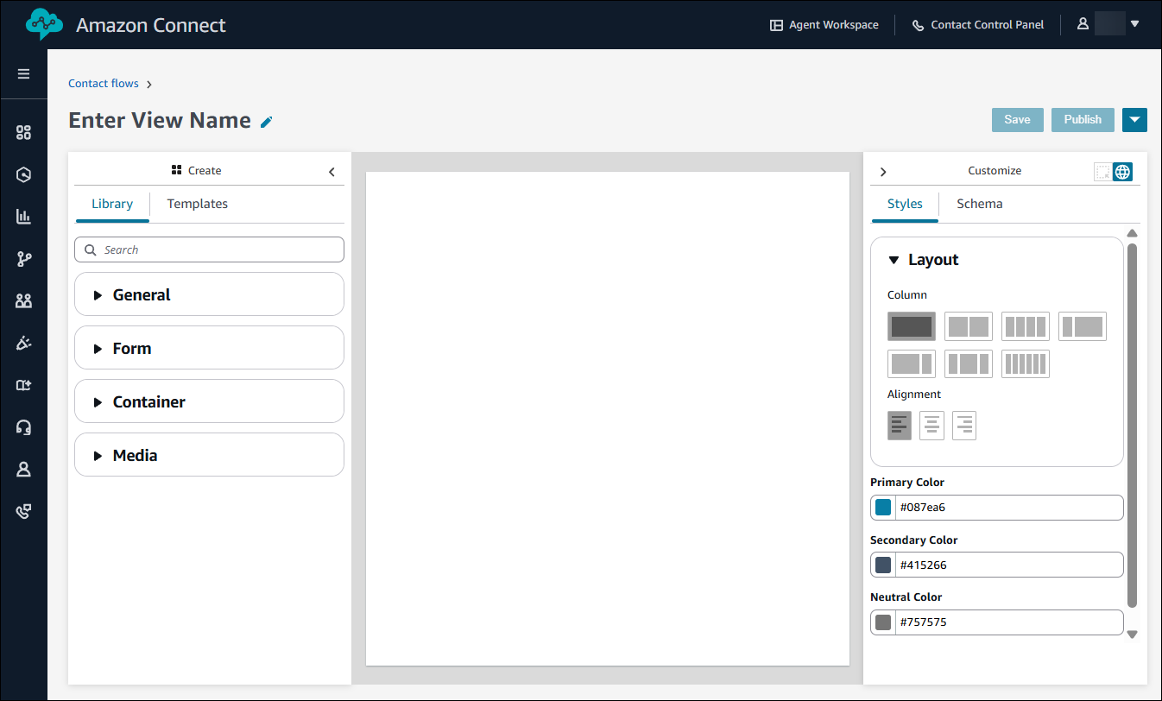Open the phone calls icon in sidebar
Image resolution: width=1162 pixels, height=701 pixels.
click(23, 511)
